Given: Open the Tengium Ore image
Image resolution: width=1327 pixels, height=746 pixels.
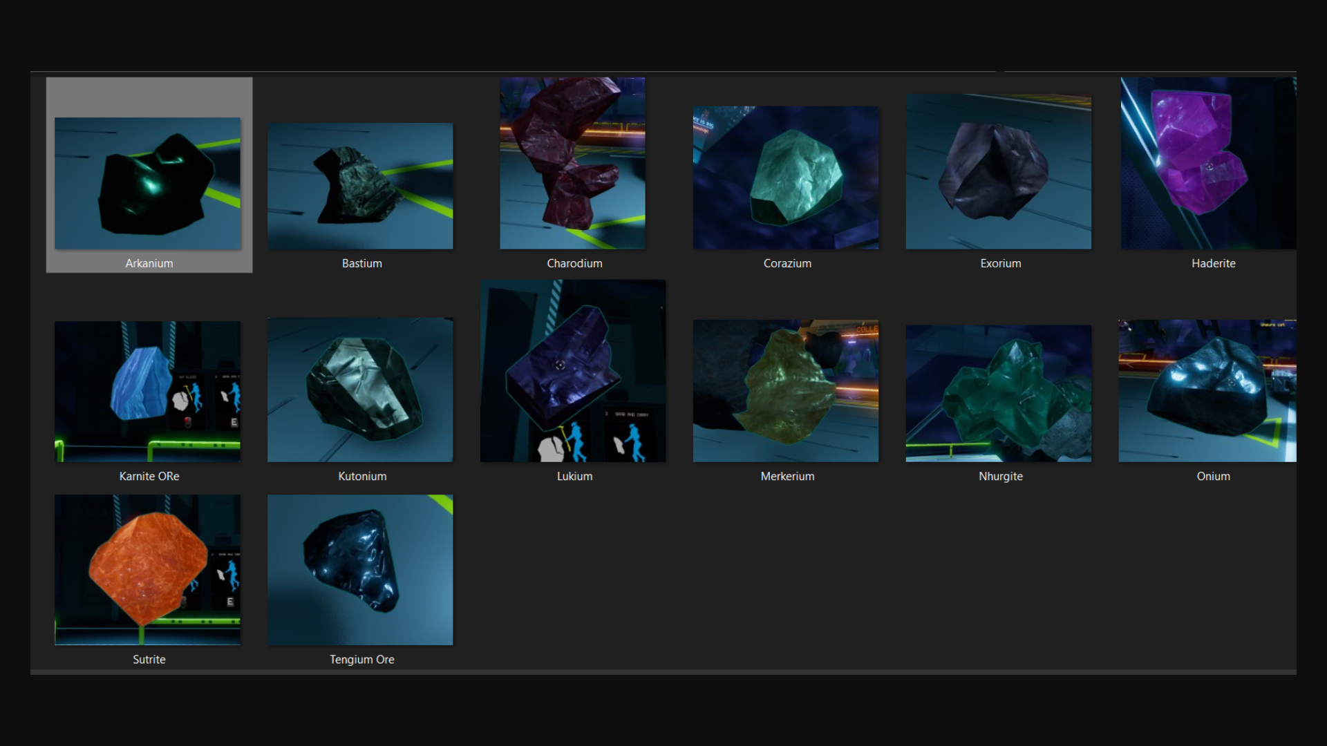Looking at the screenshot, I should [360, 570].
